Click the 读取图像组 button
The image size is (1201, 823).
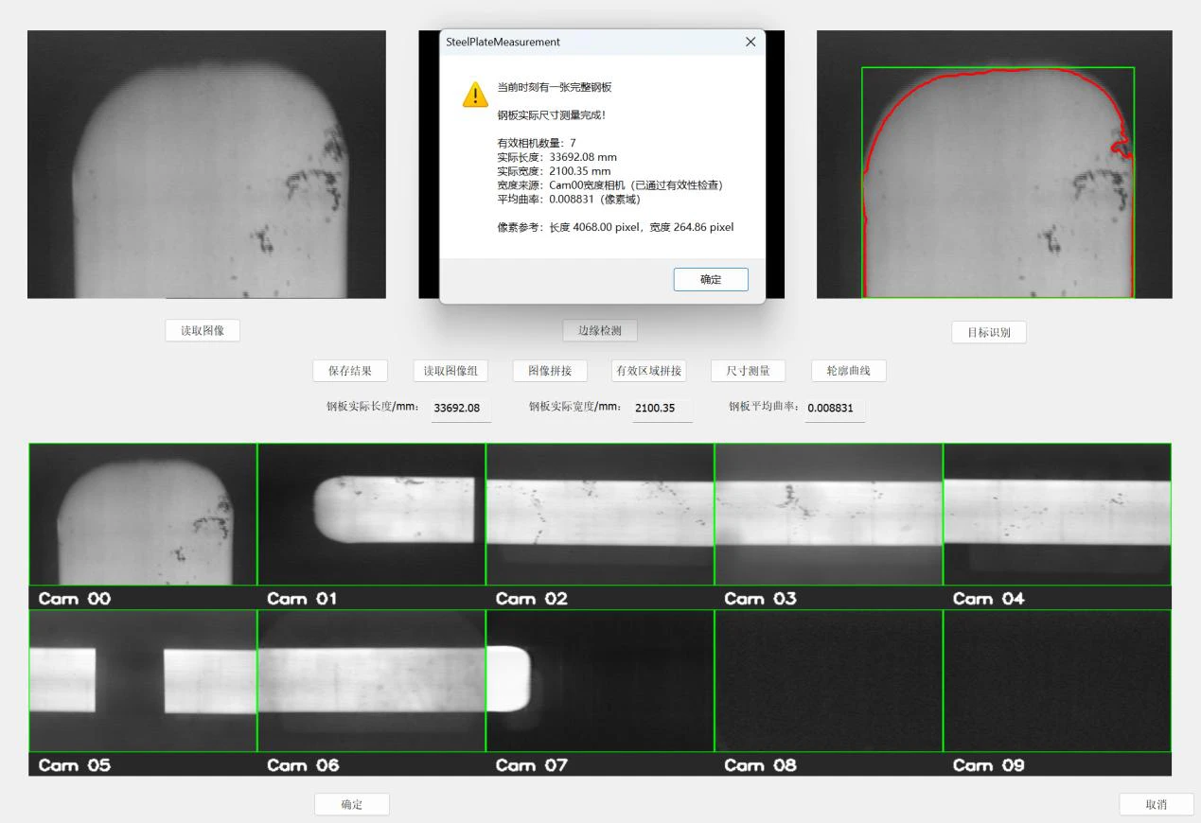[450, 371]
